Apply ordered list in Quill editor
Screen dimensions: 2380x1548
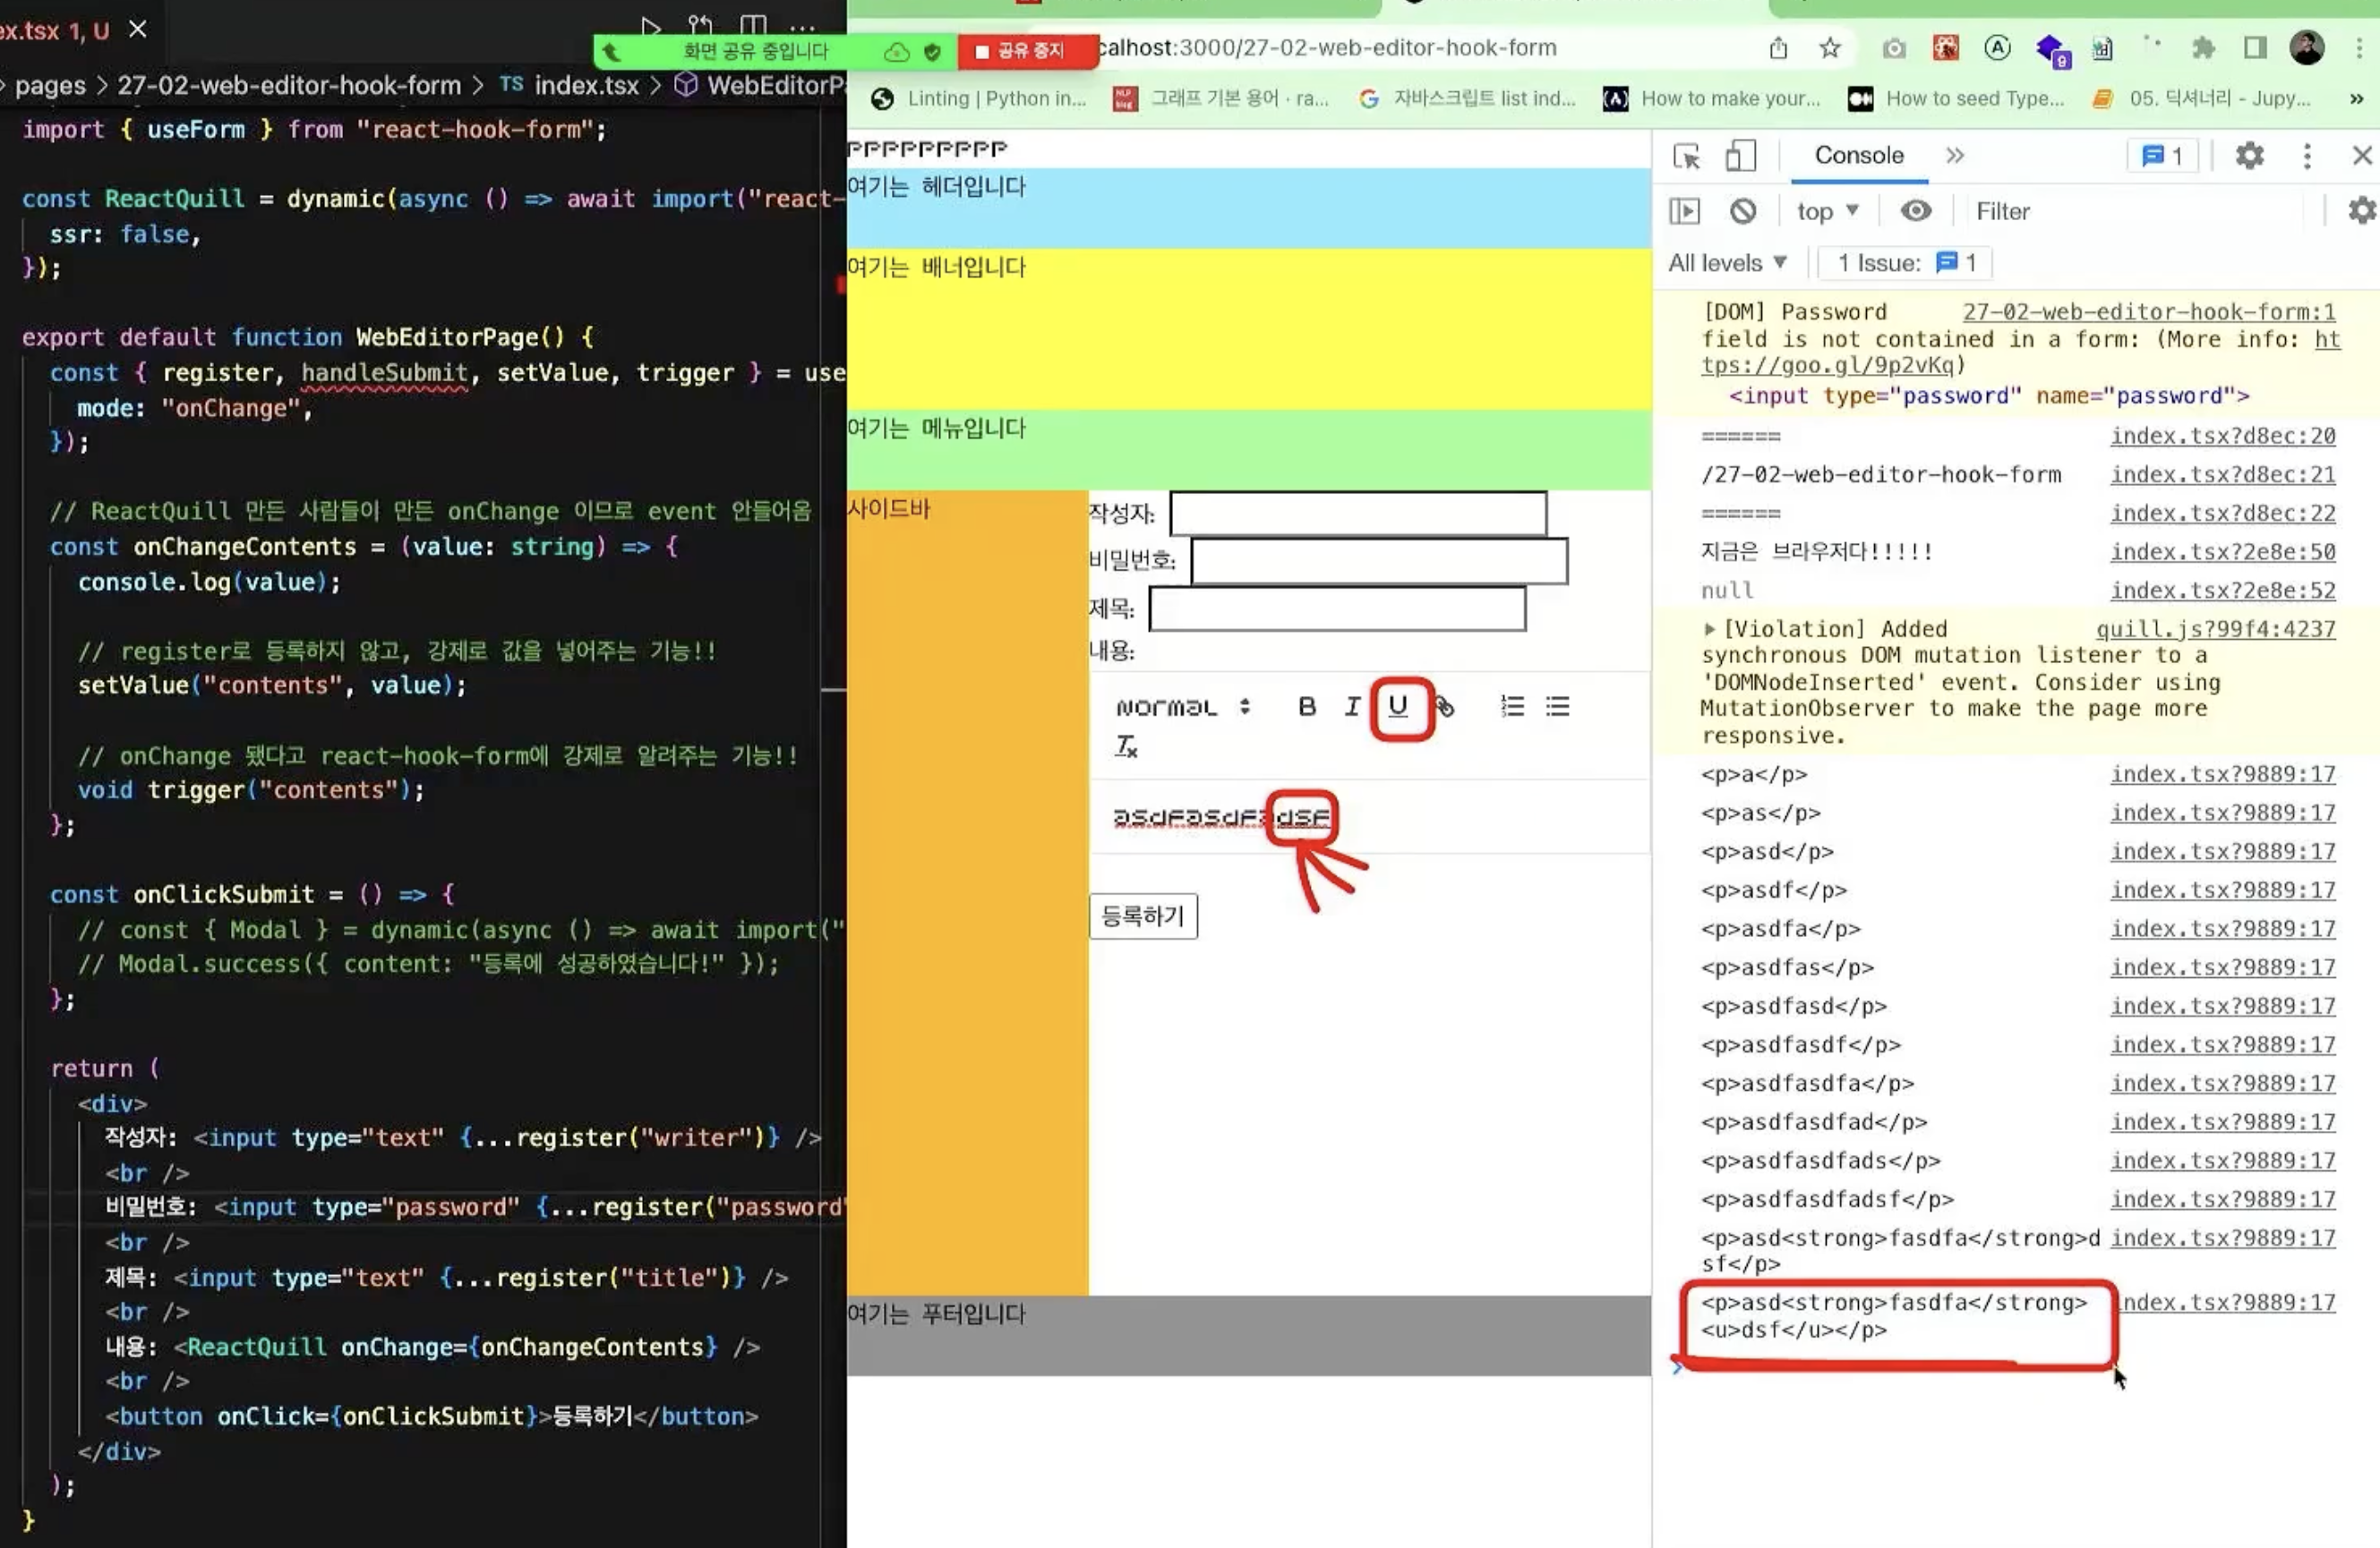1512,707
